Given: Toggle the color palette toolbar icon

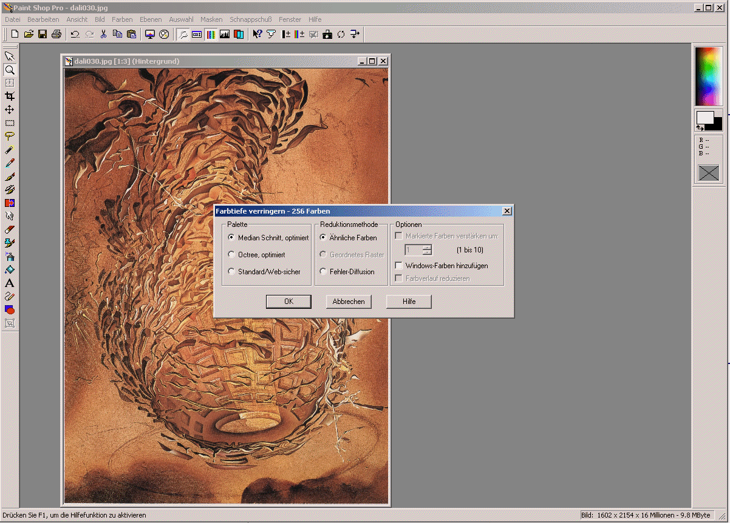Looking at the screenshot, I should click(x=211, y=34).
